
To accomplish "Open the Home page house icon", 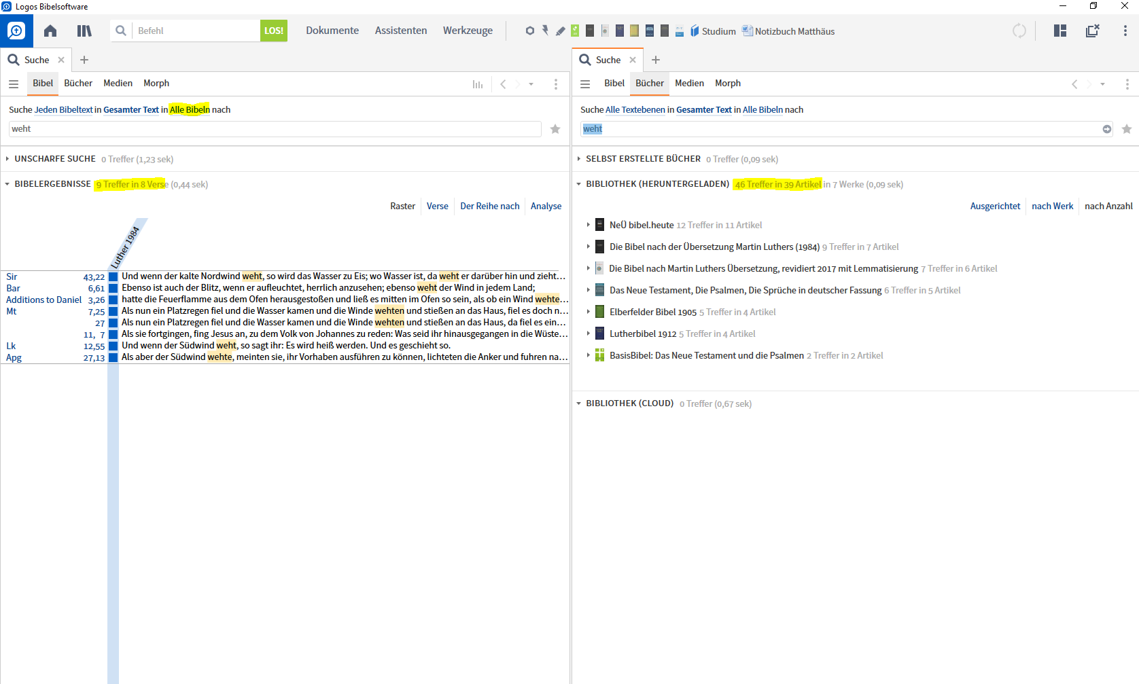I will click(x=50, y=31).
